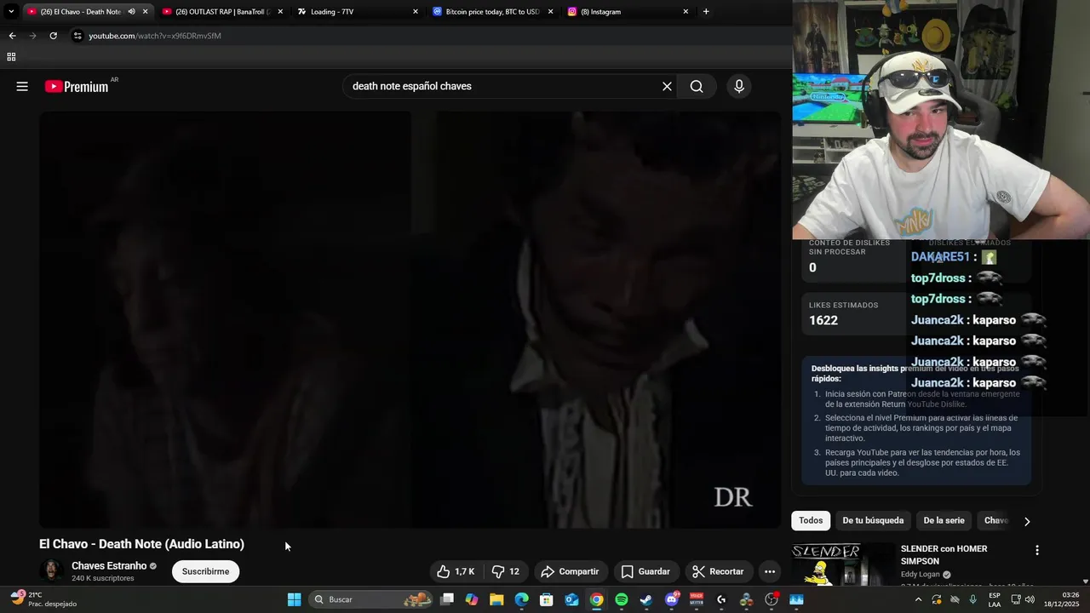Switch to the Bitcoin price today tab

point(493,12)
